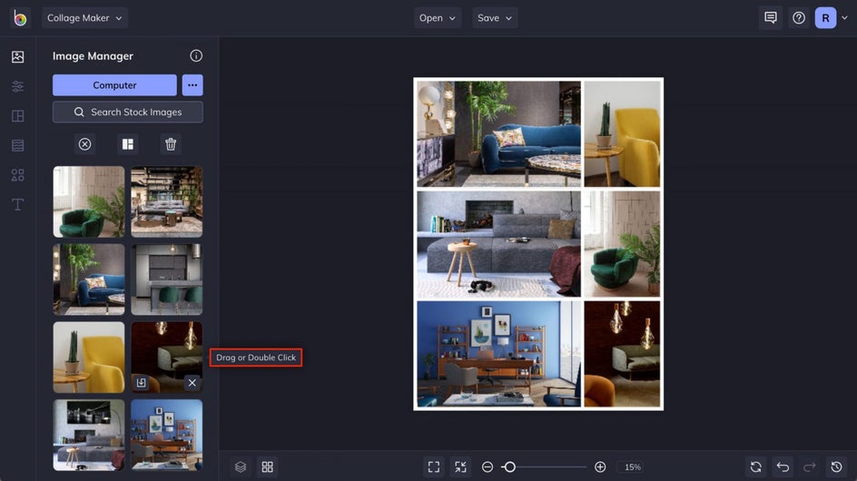Image resolution: width=857 pixels, height=481 pixels.
Task: Select the blue sofa collage cell
Action: (499, 134)
